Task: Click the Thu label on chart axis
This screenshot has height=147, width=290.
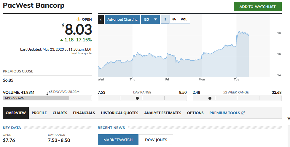Action: pos(133,80)
